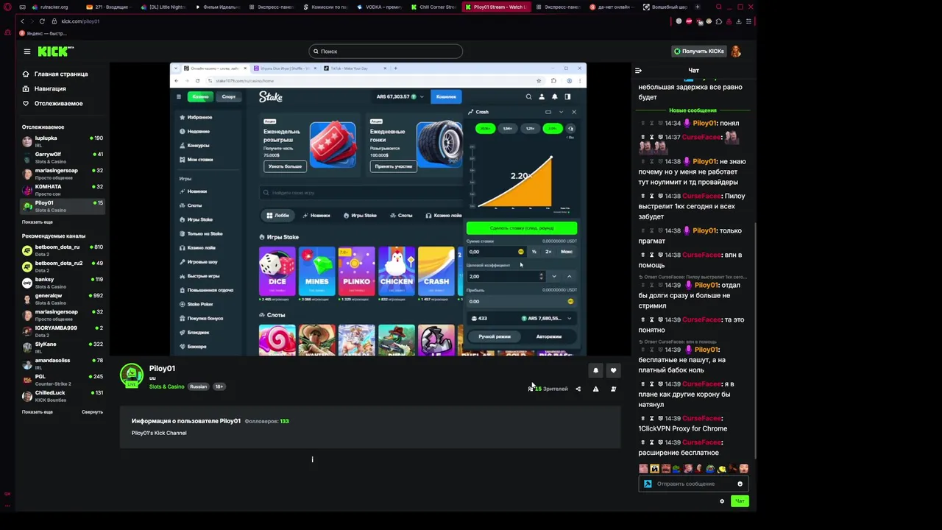
Task: Open Stake notifications bell icon
Action: [554, 96]
